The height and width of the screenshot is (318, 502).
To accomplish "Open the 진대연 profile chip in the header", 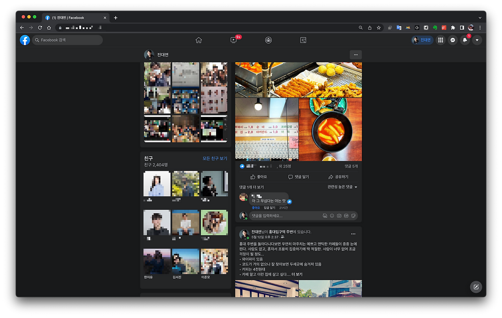I will pos(422,40).
